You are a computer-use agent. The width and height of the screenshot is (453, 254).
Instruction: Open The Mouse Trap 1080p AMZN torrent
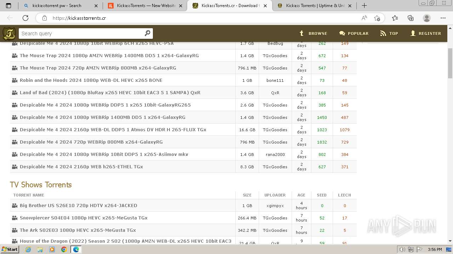[x=109, y=56]
